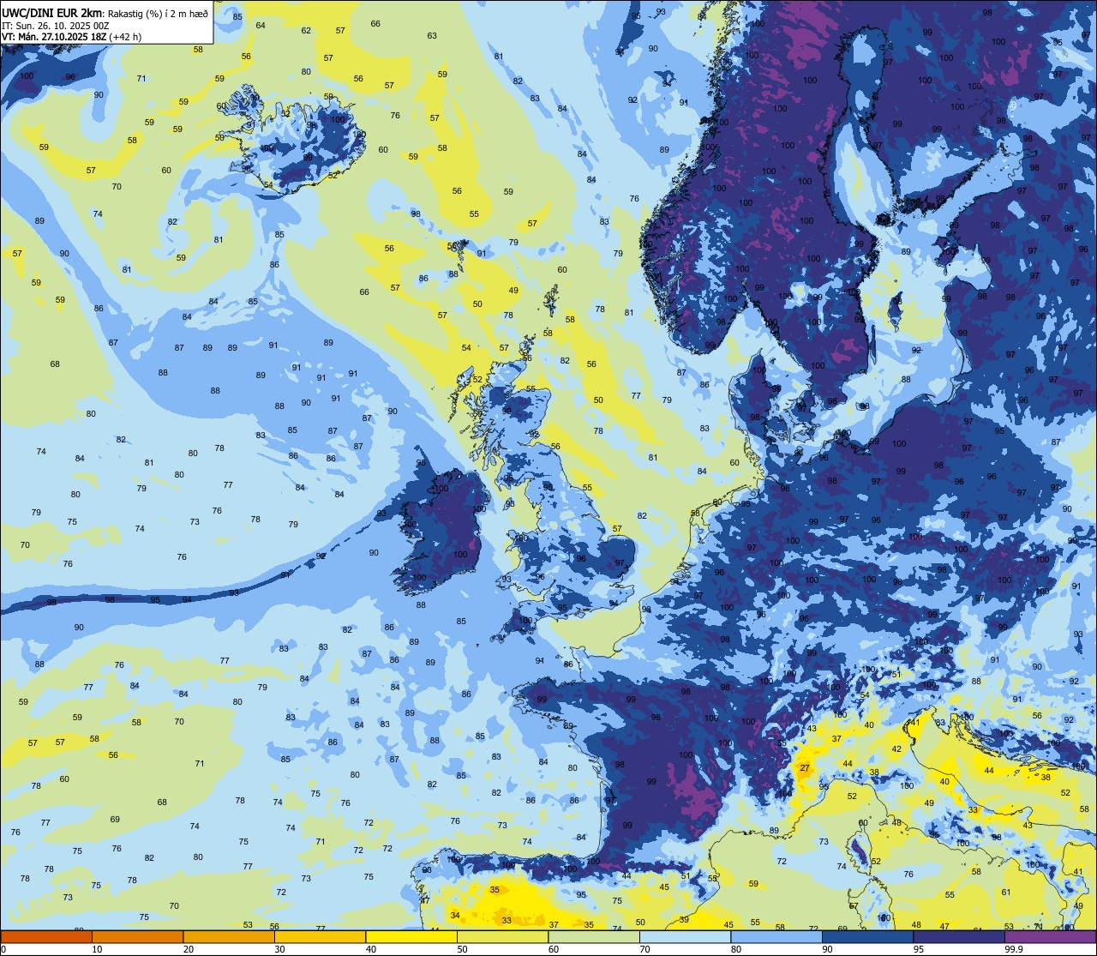This screenshot has width=1097, height=956.
Task: Select the 20–30 colour scale segment
Action: (x=229, y=937)
